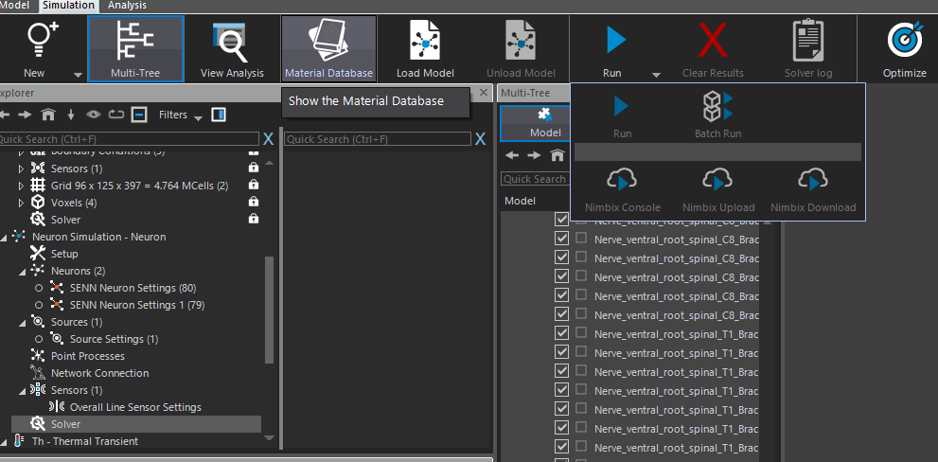The height and width of the screenshot is (462, 938).
Task: Open the dropdown arrow beside New
Action: tap(78, 75)
